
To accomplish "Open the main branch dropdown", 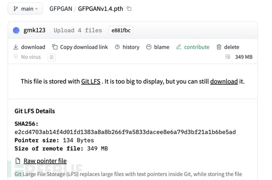I will click(26, 9).
